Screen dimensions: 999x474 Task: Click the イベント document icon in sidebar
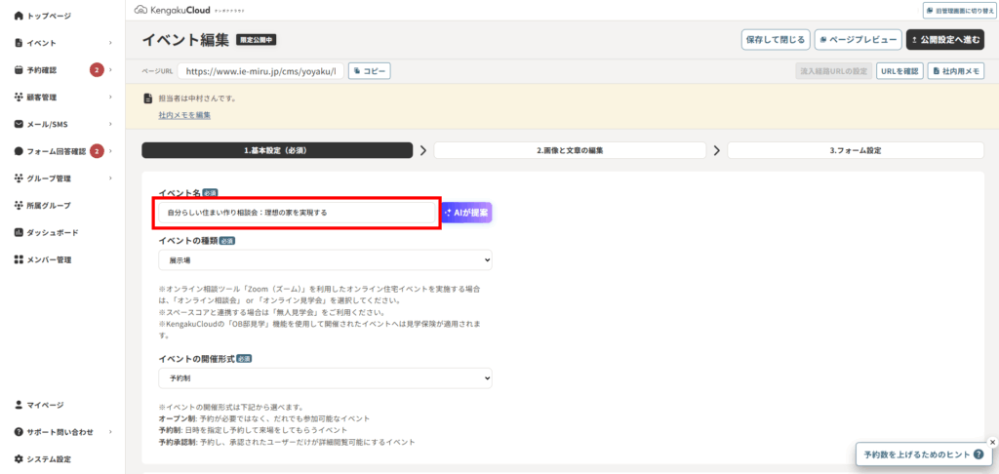click(x=19, y=43)
